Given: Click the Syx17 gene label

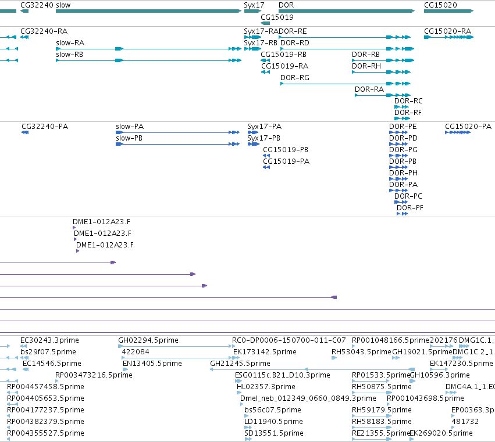Looking at the screenshot, I should [x=254, y=5].
